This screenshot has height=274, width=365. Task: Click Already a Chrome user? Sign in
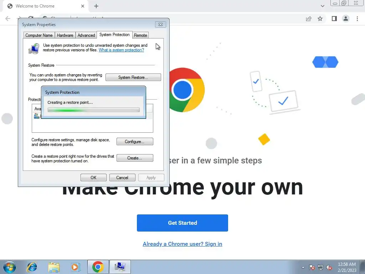[182, 244]
